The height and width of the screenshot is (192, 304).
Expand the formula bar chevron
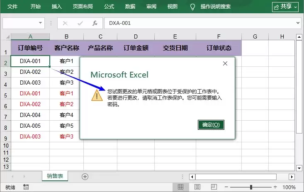click(298, 23)
